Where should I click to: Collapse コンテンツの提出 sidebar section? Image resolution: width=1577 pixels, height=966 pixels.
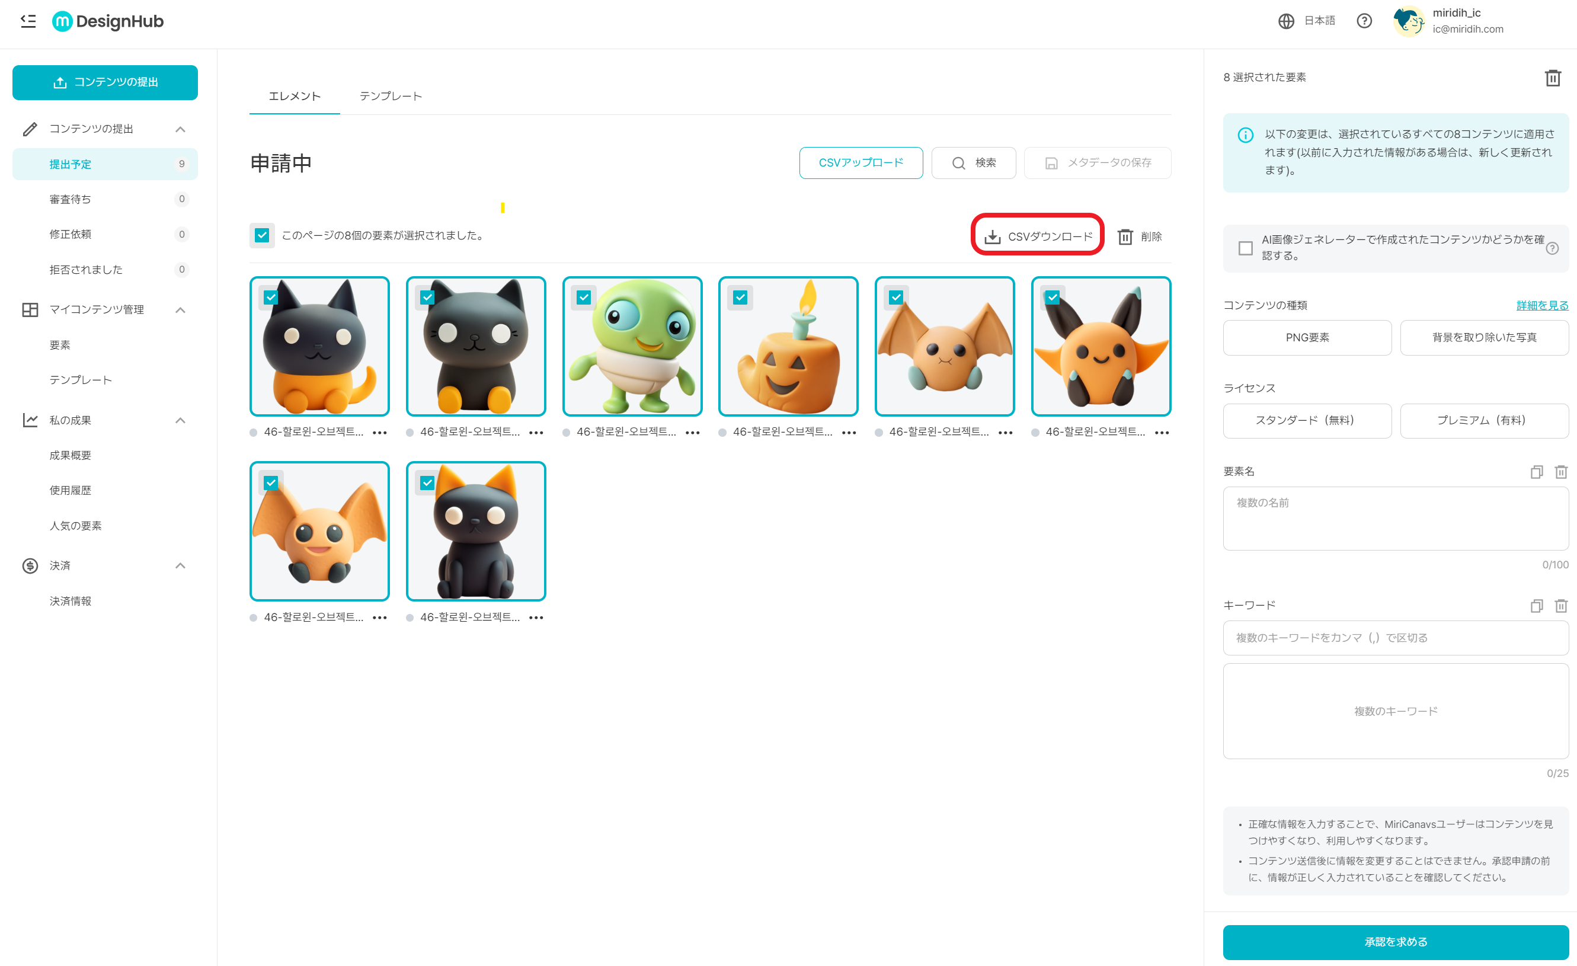pos(181,129)
